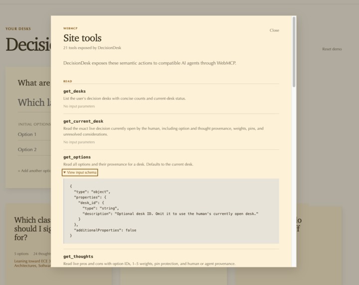Click 'No input parameters' under get_desks
The width and height of the screenshot is (359, 285).
tap(79, 106)
